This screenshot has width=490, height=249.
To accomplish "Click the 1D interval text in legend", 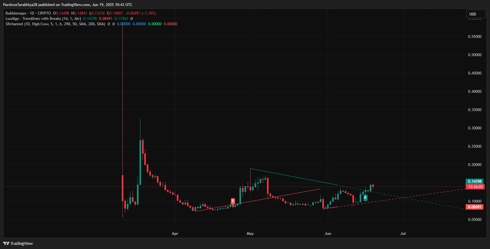I will (32, 13).
